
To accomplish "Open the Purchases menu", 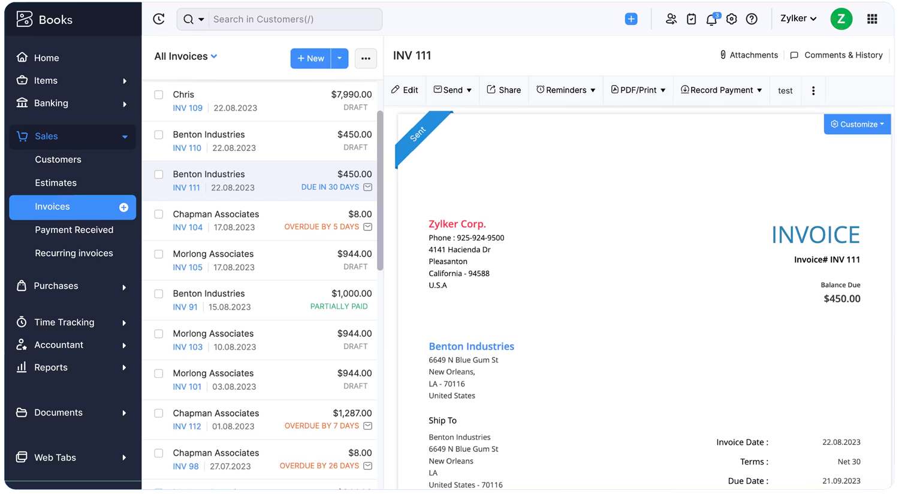I will click(x=73, y=286).
